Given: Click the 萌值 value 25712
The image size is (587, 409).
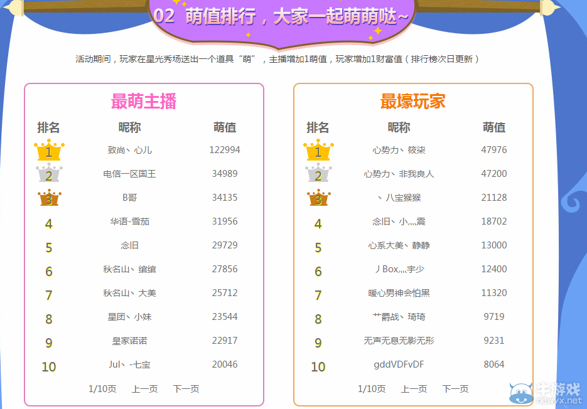Looking at the screenshot, I should (225, 293).
